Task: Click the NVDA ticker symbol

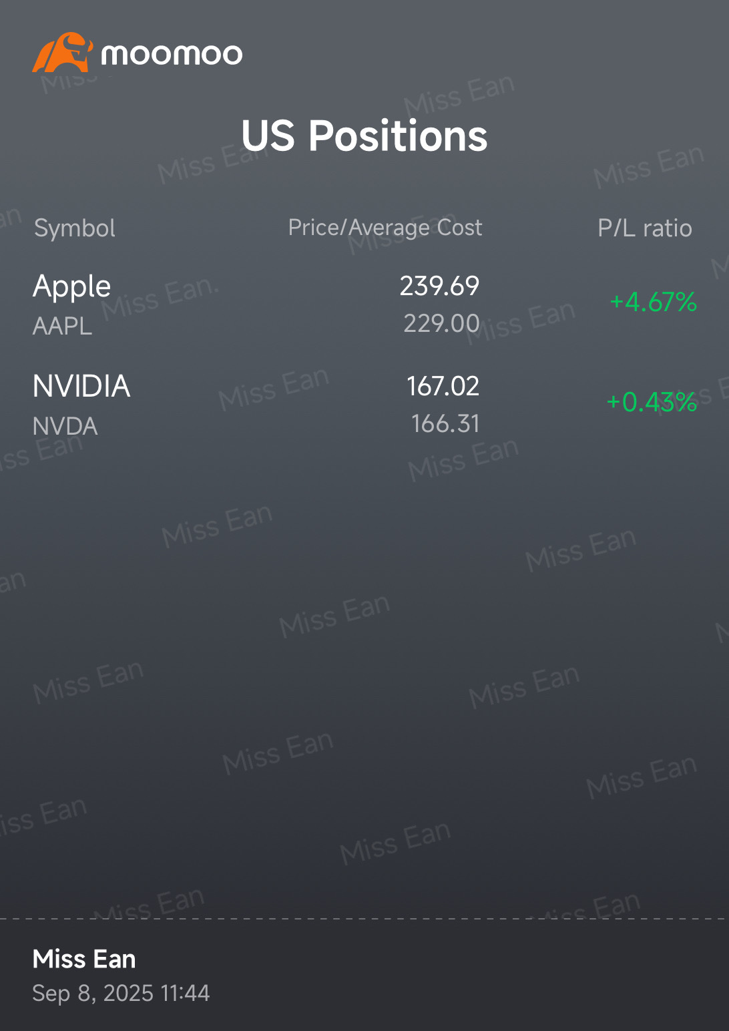Action: pos(65,426)
